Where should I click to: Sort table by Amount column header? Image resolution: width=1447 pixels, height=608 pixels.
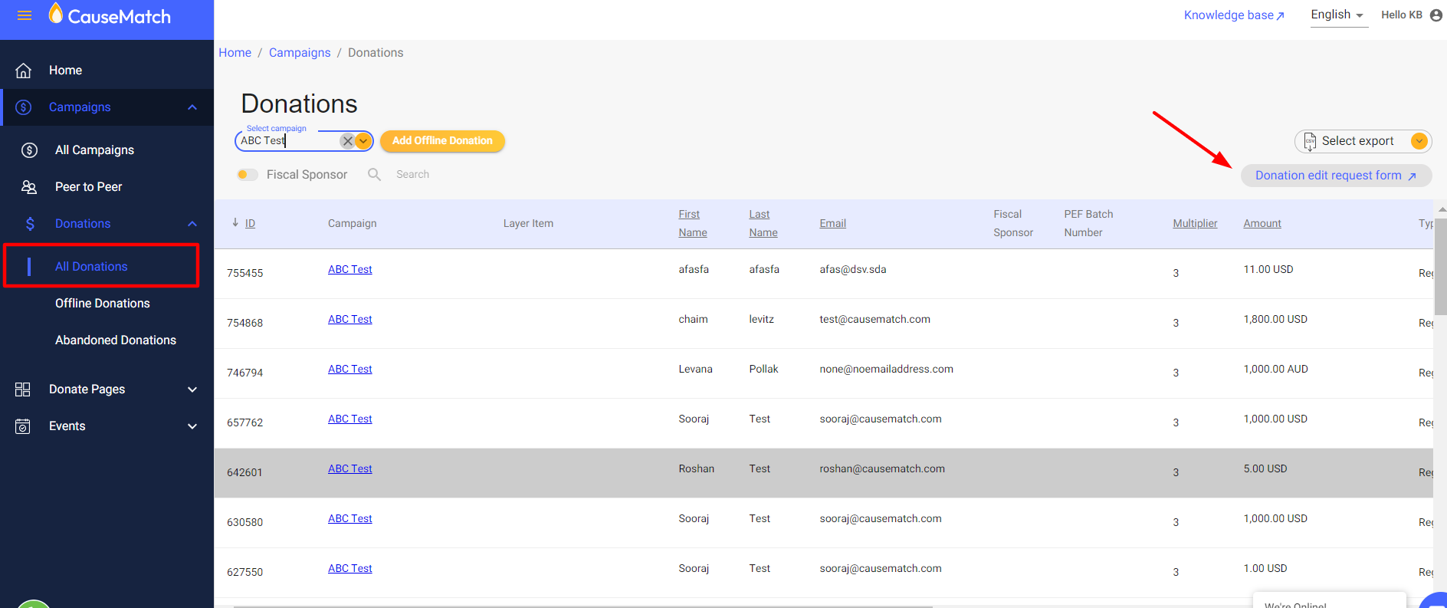click(1262, 224)
